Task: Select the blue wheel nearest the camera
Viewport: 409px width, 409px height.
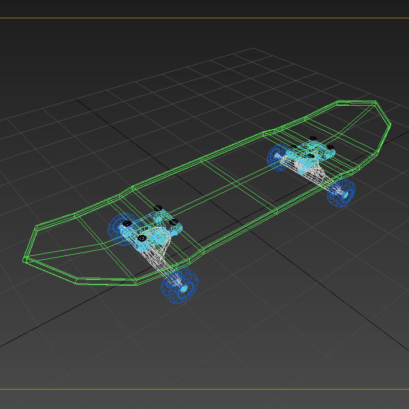Action: [180, 285]
